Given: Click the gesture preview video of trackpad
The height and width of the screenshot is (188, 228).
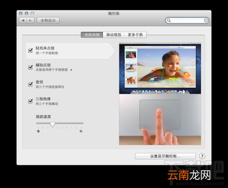Looking at the screenshot, I should point(160,94).
